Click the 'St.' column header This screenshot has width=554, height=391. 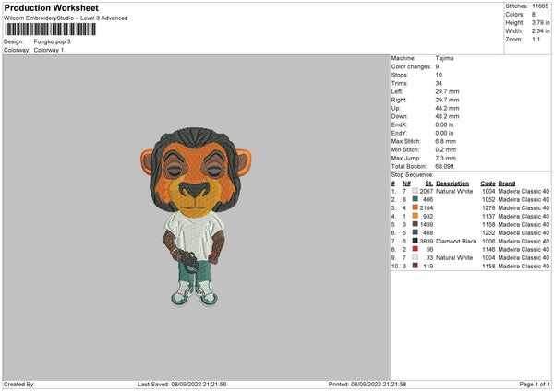pos(429,184)
